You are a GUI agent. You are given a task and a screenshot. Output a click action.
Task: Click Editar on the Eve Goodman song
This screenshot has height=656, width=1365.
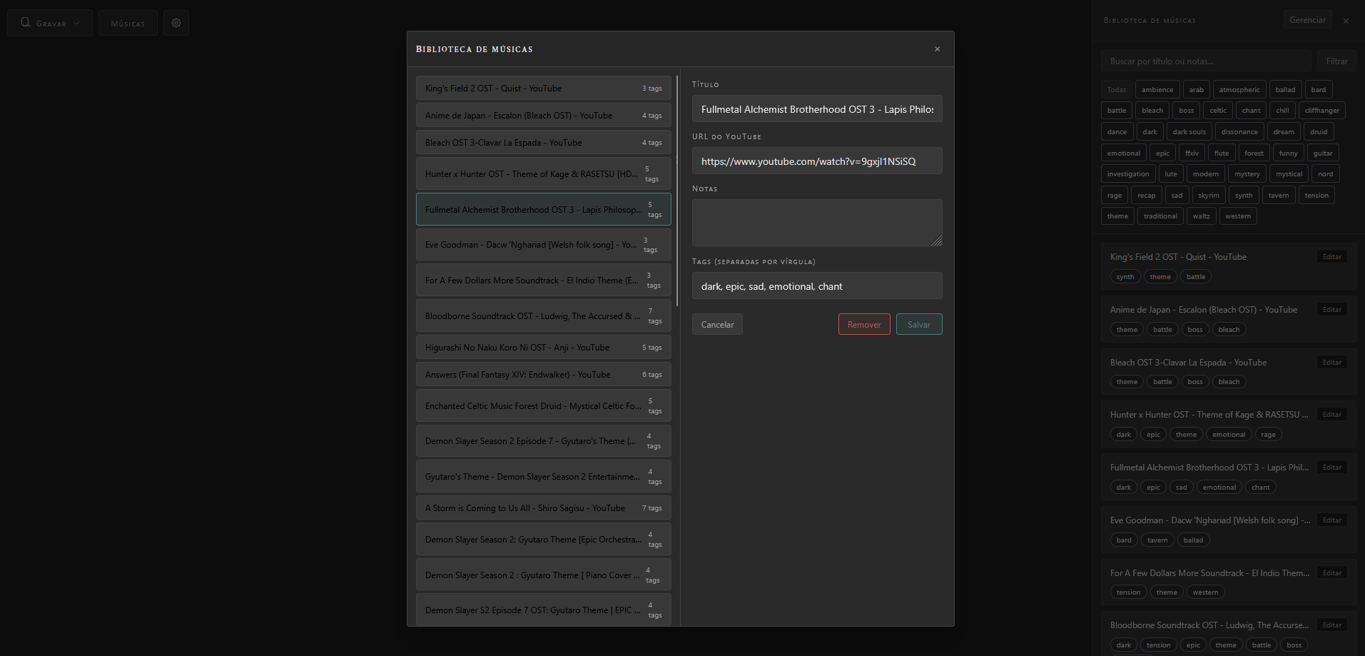[1331, 520]
